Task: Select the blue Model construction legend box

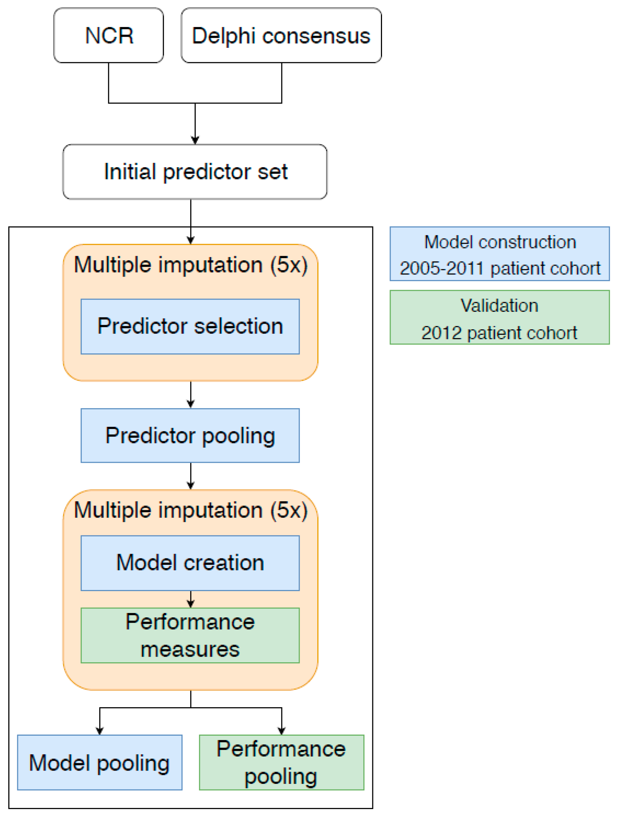Action: [500, 254]
